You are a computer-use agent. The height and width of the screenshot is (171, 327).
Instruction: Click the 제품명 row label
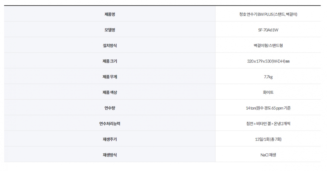(x=110, y=14)
